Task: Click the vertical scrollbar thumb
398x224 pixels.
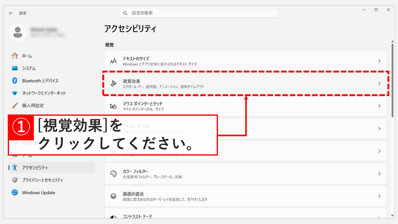Action: (x=393, y=80)
